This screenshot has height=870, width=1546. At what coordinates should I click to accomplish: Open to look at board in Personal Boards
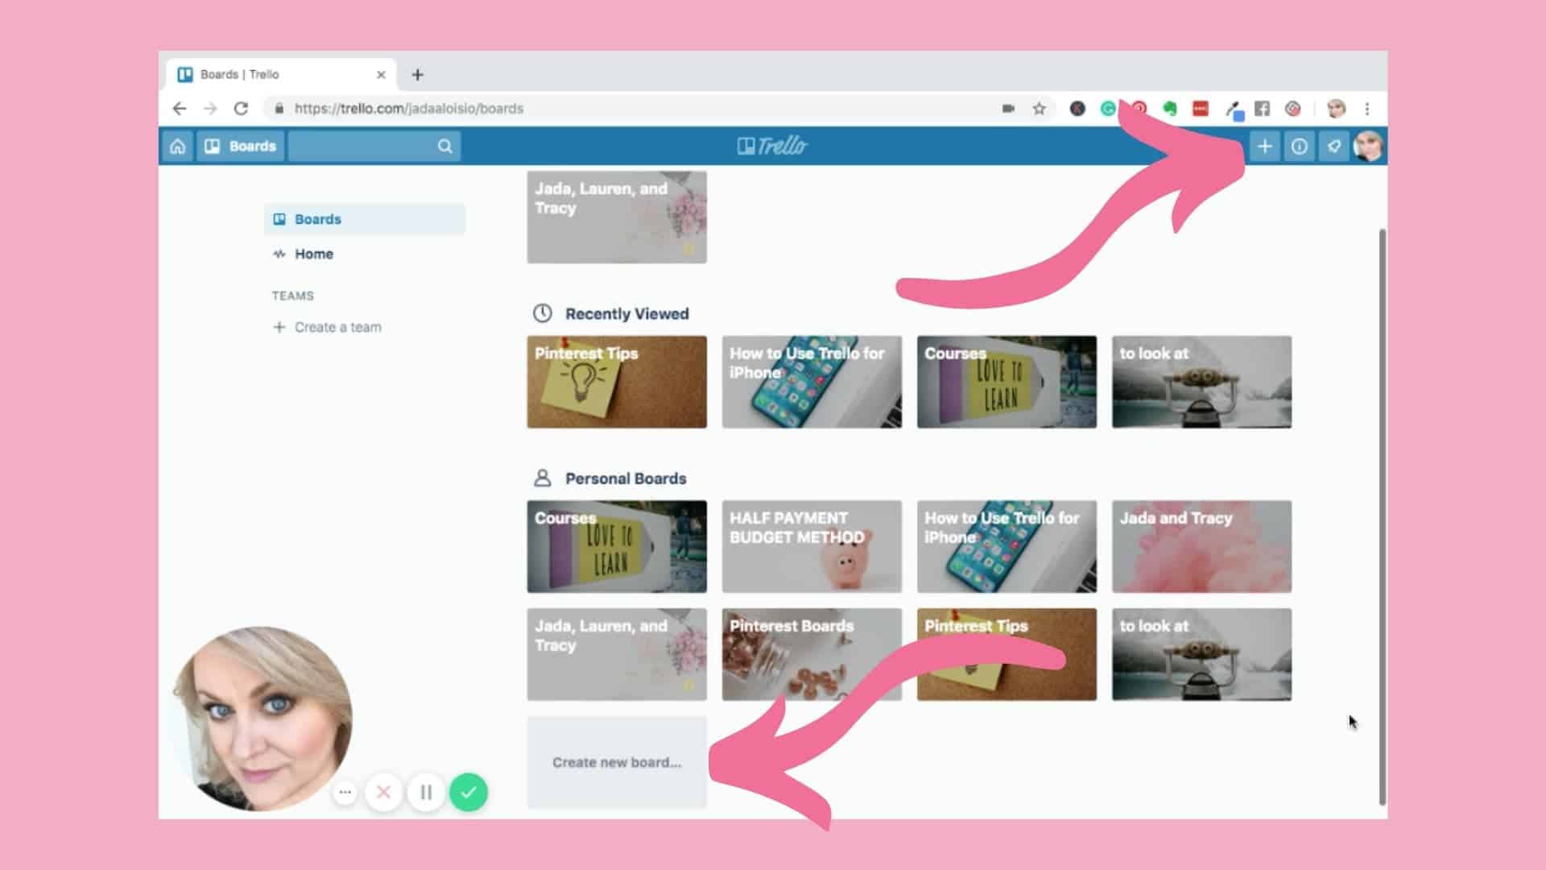click(x=1201, y=654)
